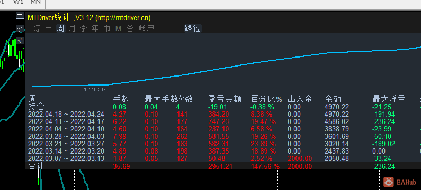Select the 持仓 open positions row
The width and height of the screenshot is (421, 190).
pos(223,107)
